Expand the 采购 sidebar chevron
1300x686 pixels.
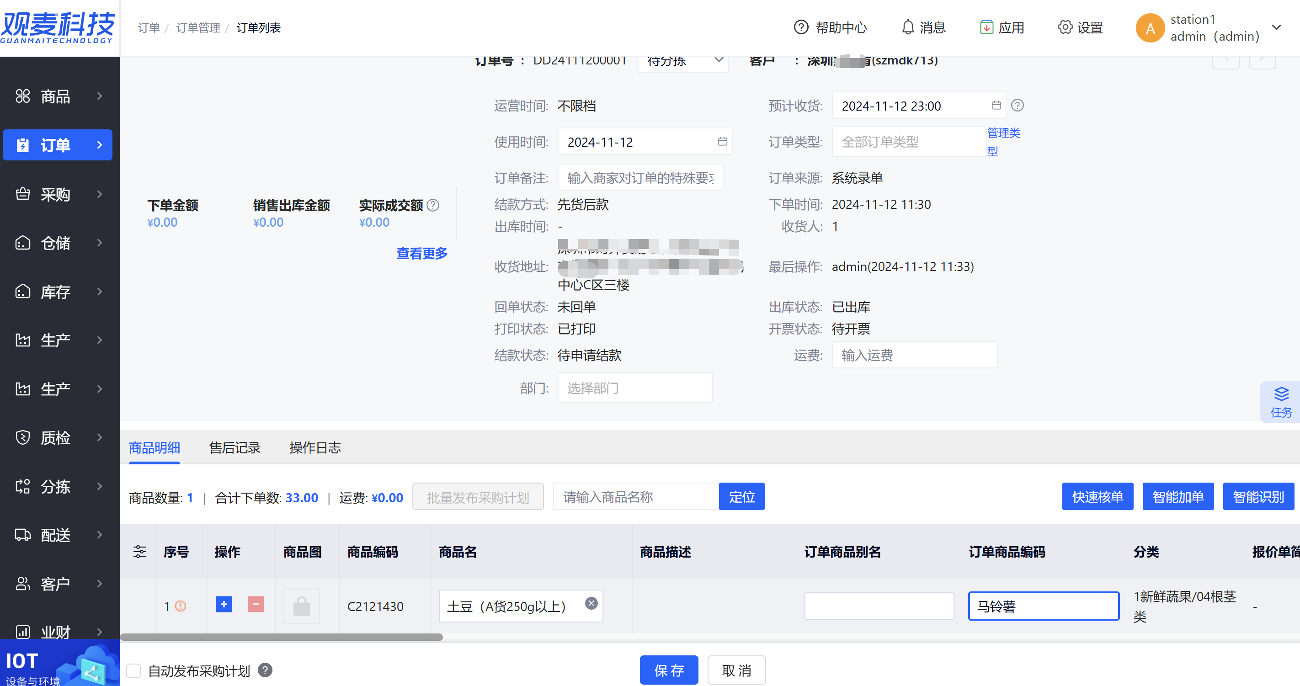click(99, 194)
